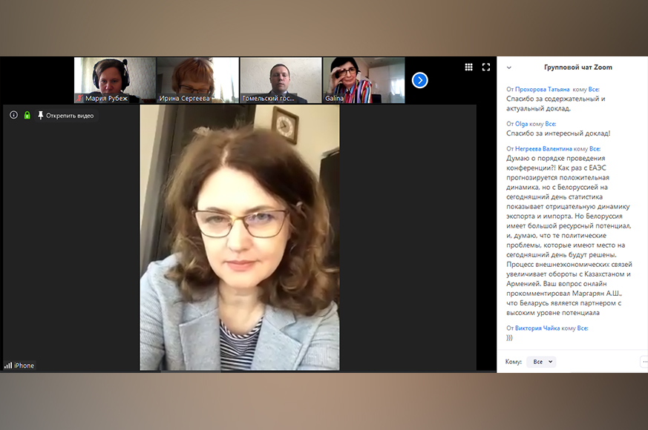Select Galina video thumbnail
The image size is (648, 430).
coord(364,80)
